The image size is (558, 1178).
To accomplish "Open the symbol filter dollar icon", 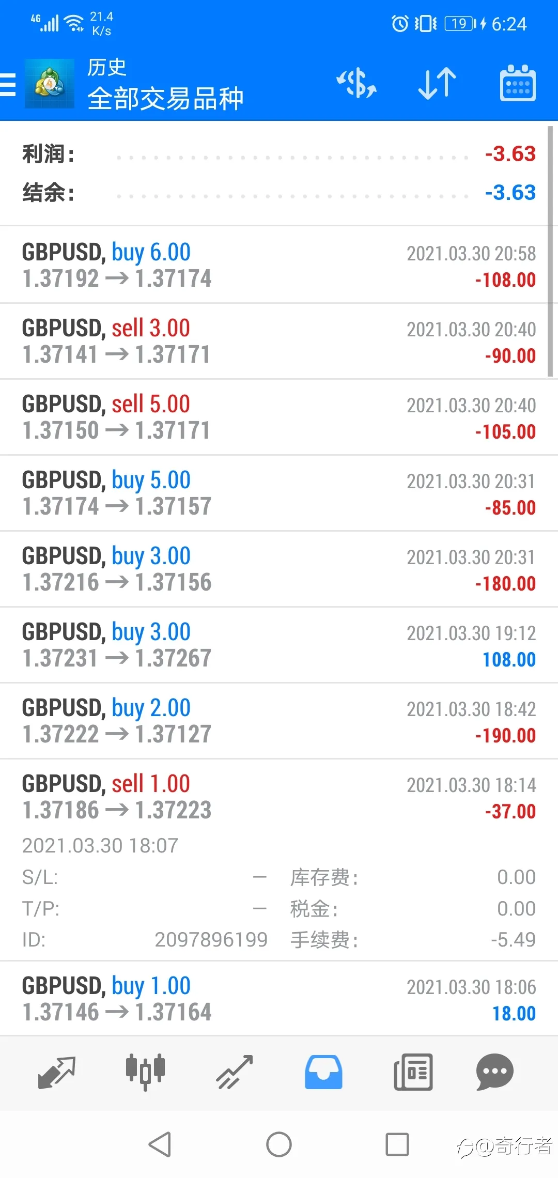I will pos(357,84).
